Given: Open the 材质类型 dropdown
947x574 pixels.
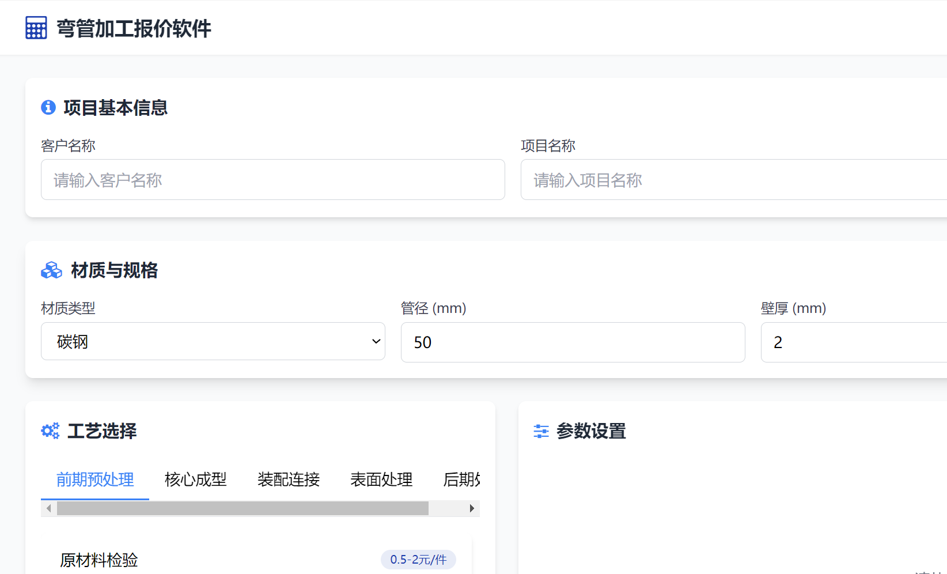Looking at the screenshot, I should click(213, 341).
